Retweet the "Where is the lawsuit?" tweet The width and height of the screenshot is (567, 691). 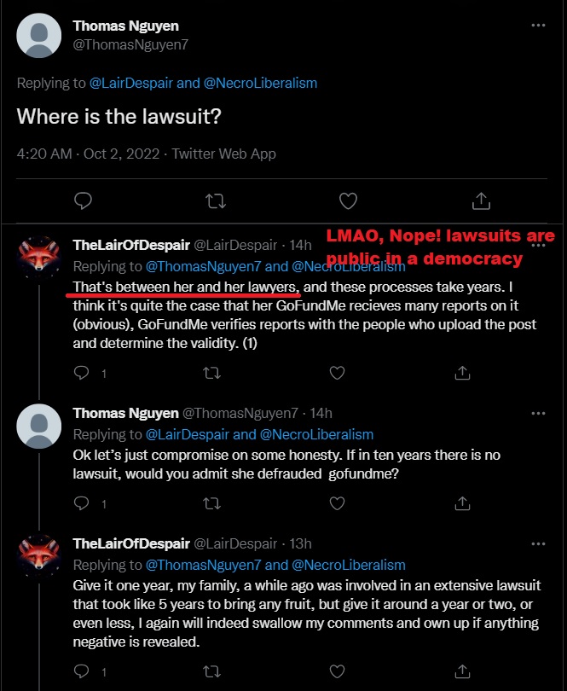tap(216, 200)
